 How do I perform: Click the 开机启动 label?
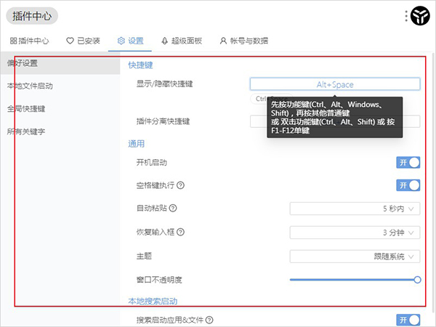pos(152,162)
